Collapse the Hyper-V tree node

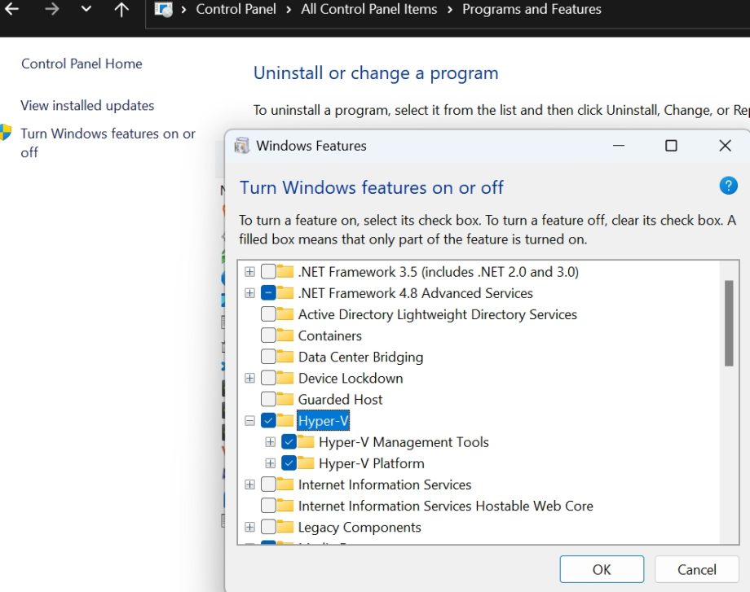click(x=249, y=420)
